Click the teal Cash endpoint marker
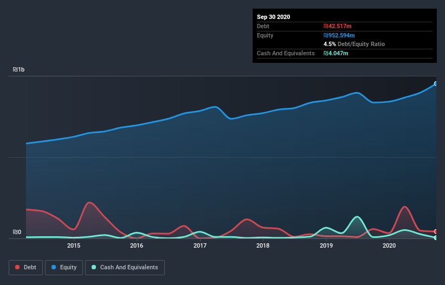445x285 pixels. (436, 238)
